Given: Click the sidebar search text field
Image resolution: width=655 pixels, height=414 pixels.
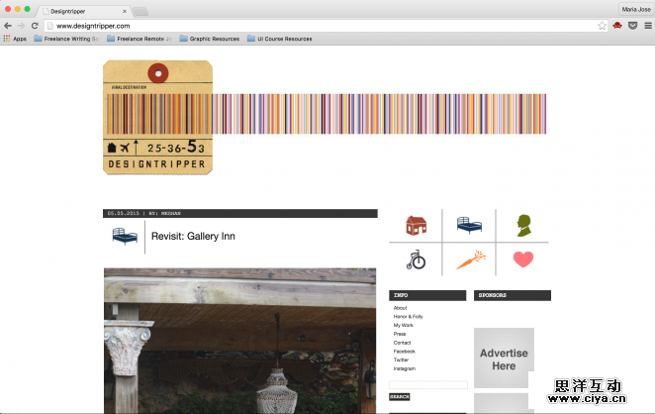Looking at the screenshot, I should pos(428,384).
